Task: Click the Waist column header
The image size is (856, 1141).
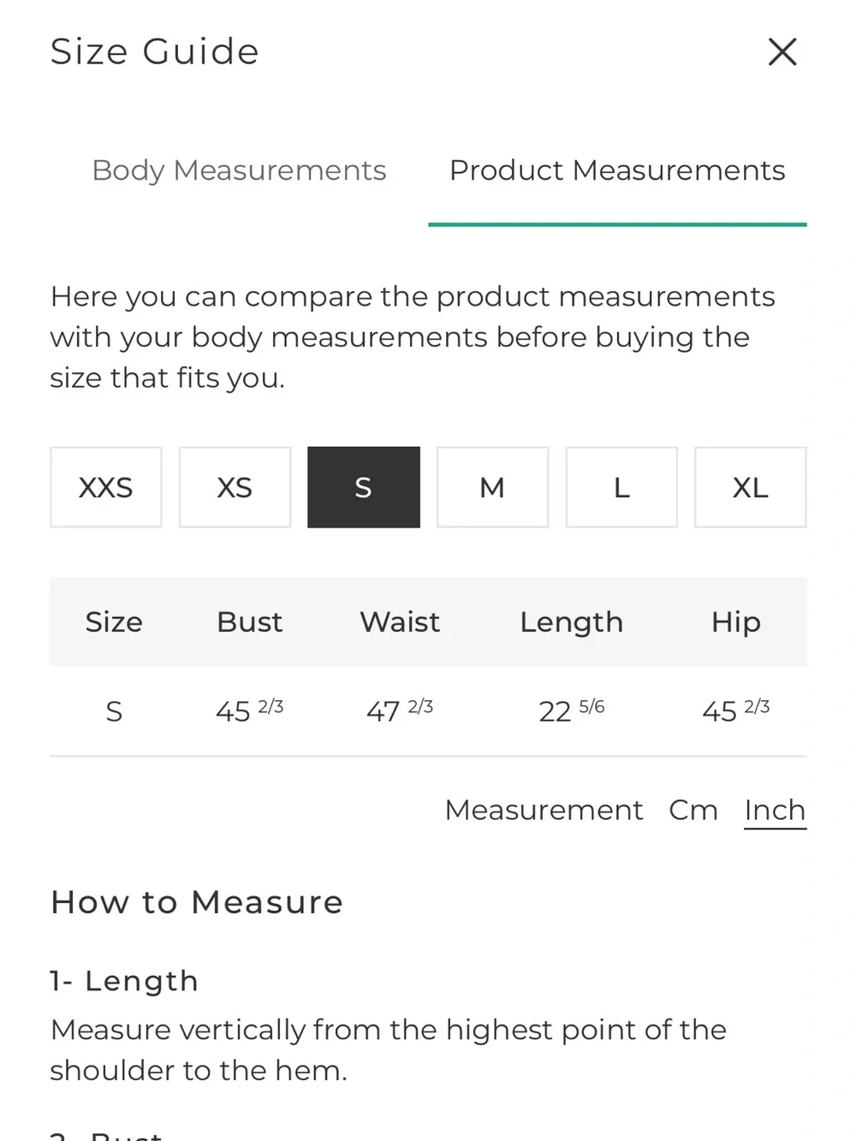Action: point(400,622)
